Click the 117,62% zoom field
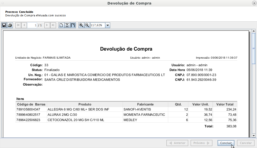The width and height of the screenshot is (257, 148). [x=98, y=25]
